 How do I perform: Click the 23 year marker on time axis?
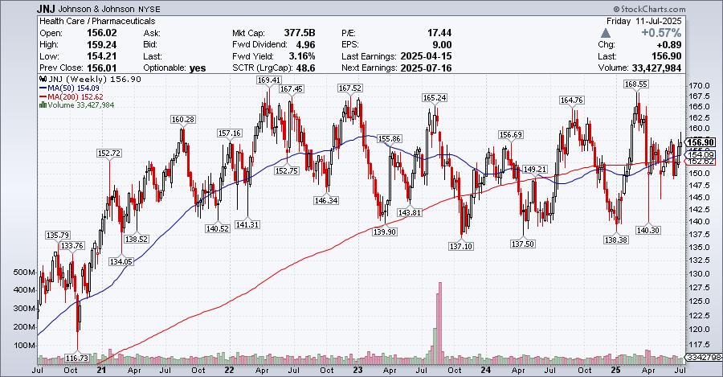click(357, 370)
